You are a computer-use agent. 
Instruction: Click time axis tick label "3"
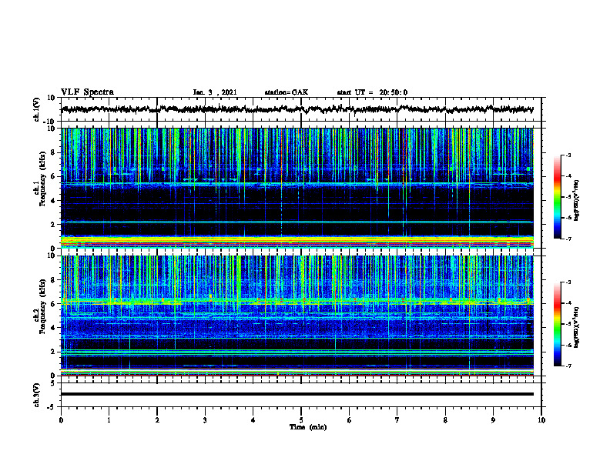pos(205,420)
